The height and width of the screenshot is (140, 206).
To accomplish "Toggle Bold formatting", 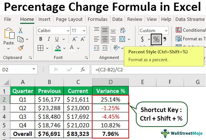I will pos(41,39).
